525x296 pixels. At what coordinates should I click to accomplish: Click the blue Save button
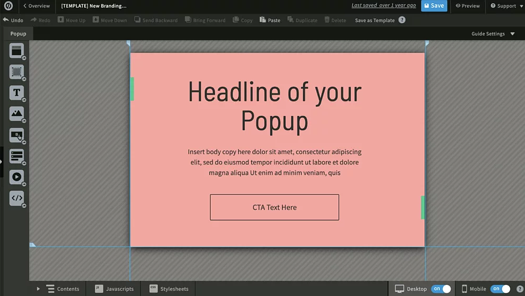pos(434,6)
